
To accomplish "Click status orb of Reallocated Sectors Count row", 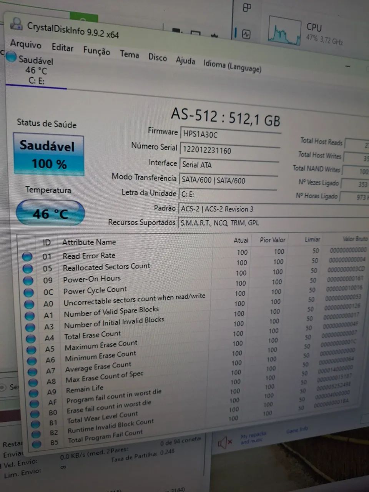I will [x=28, y=269].
